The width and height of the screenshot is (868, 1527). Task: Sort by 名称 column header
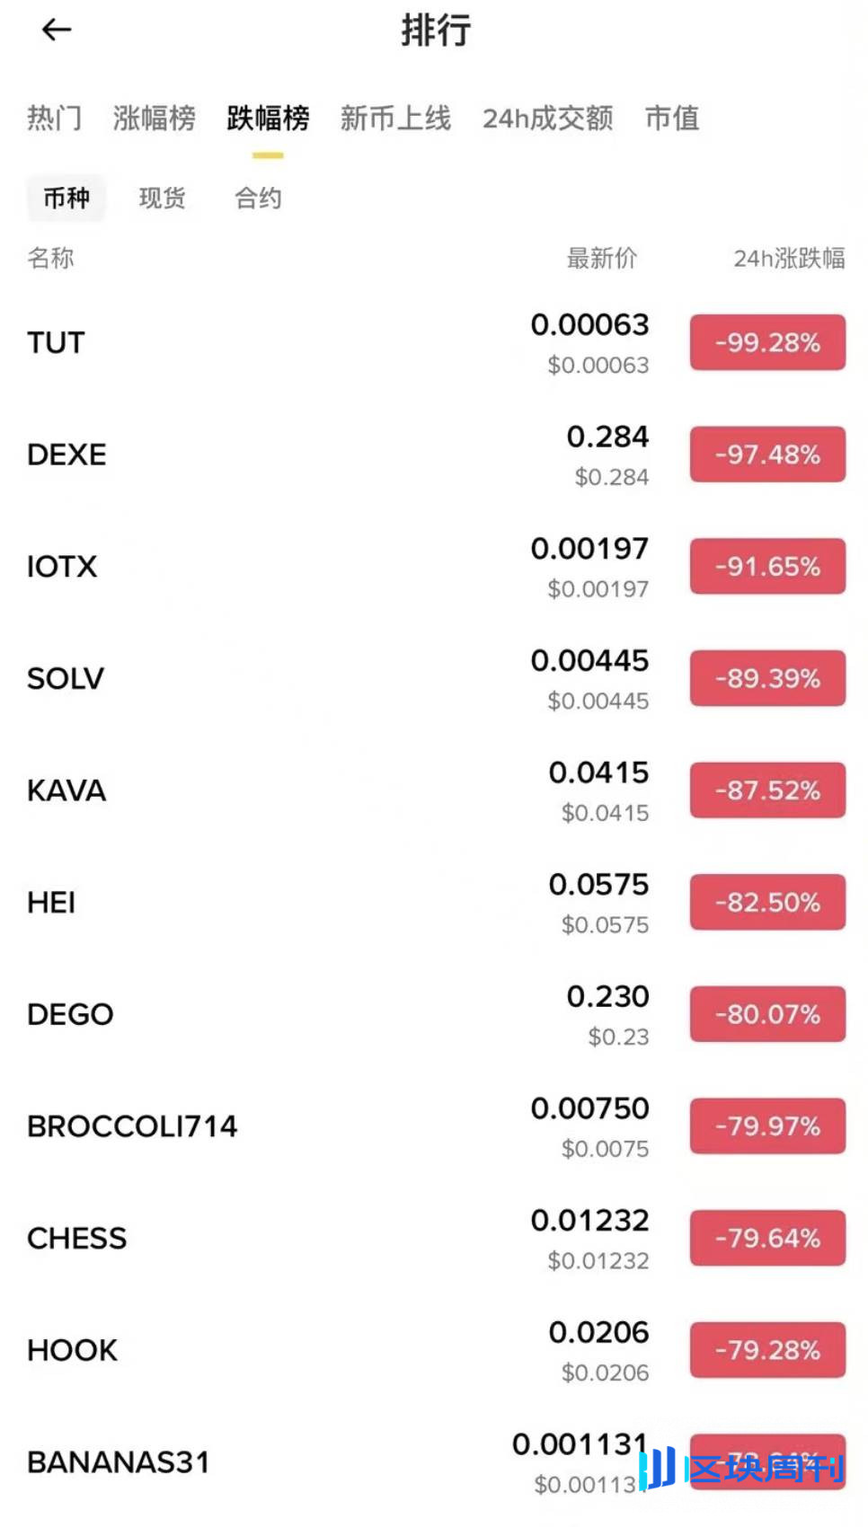coord(50,259)
